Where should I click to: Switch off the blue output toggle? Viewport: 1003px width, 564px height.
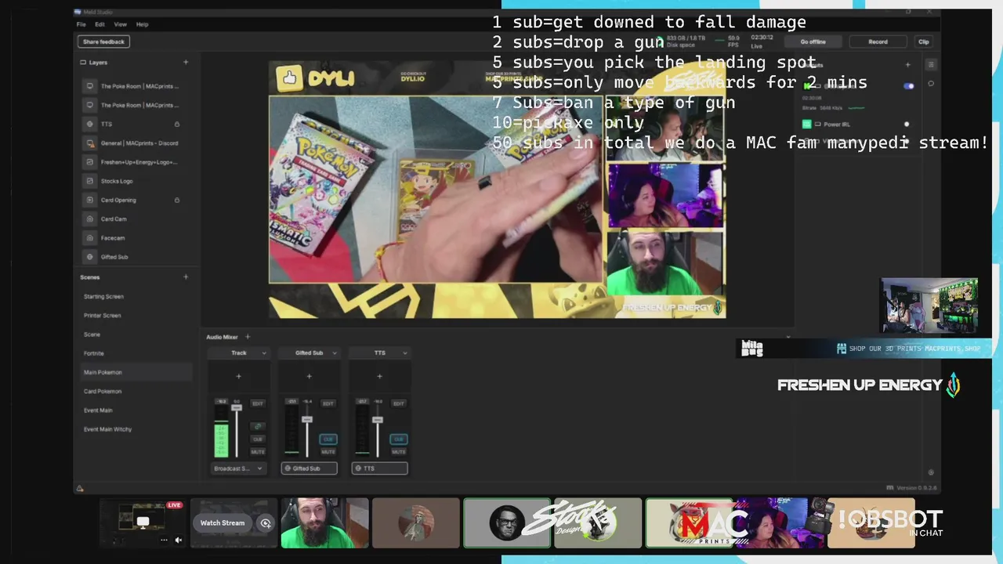(908, 86)
